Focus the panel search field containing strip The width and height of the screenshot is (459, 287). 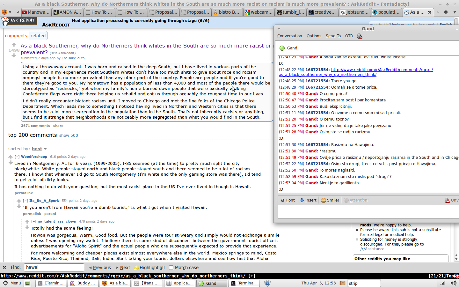coord(364,283)
